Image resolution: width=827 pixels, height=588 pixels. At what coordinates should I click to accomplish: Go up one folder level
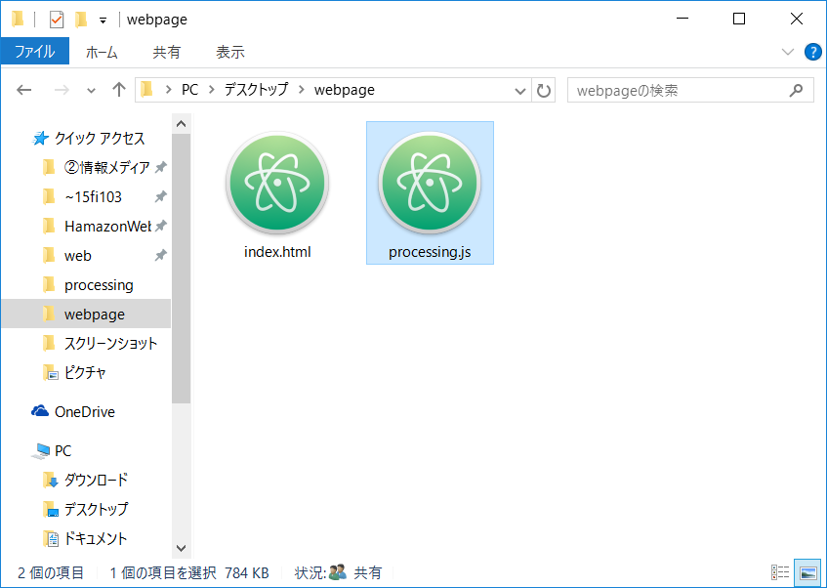119,89
